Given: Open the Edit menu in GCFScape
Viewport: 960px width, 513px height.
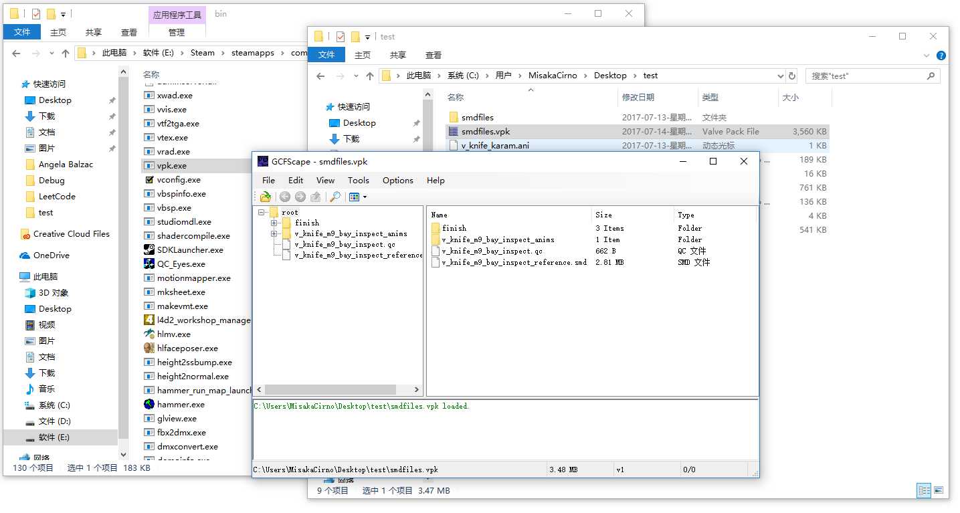Looking at the screenshot, I should [296, 180].
